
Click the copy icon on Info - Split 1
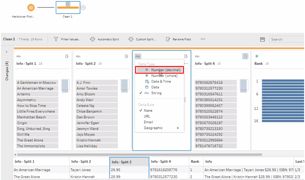tap(67, 56)
